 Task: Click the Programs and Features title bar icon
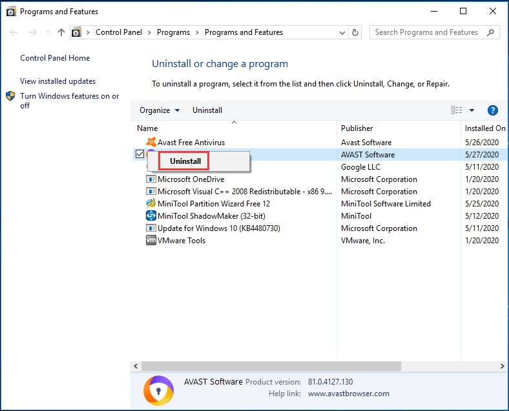[x=11, y=12]
